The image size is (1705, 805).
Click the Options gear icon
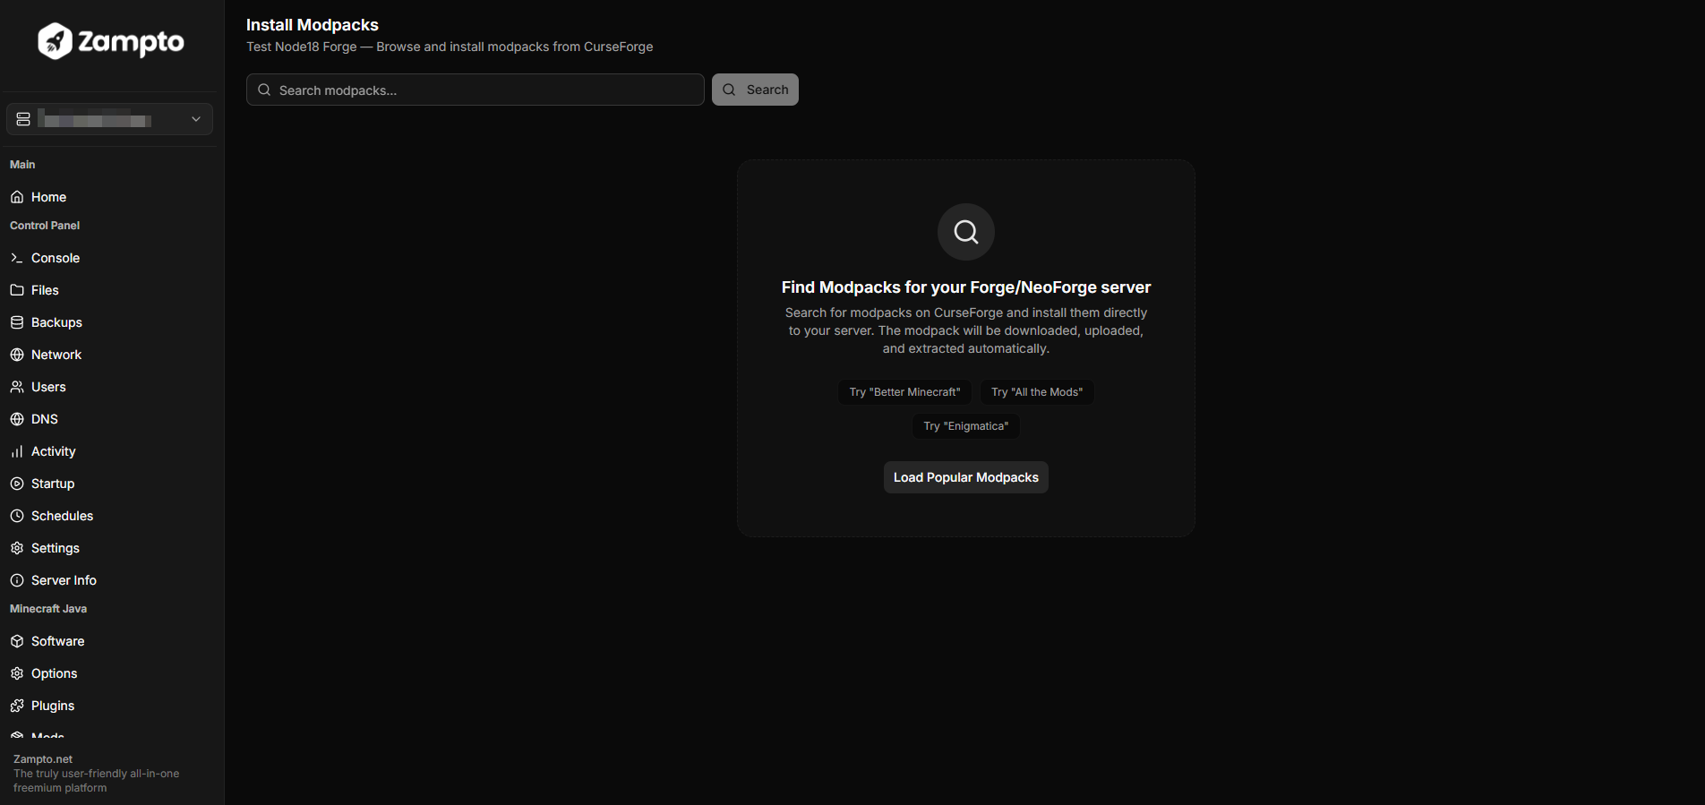tap(17, 673)
